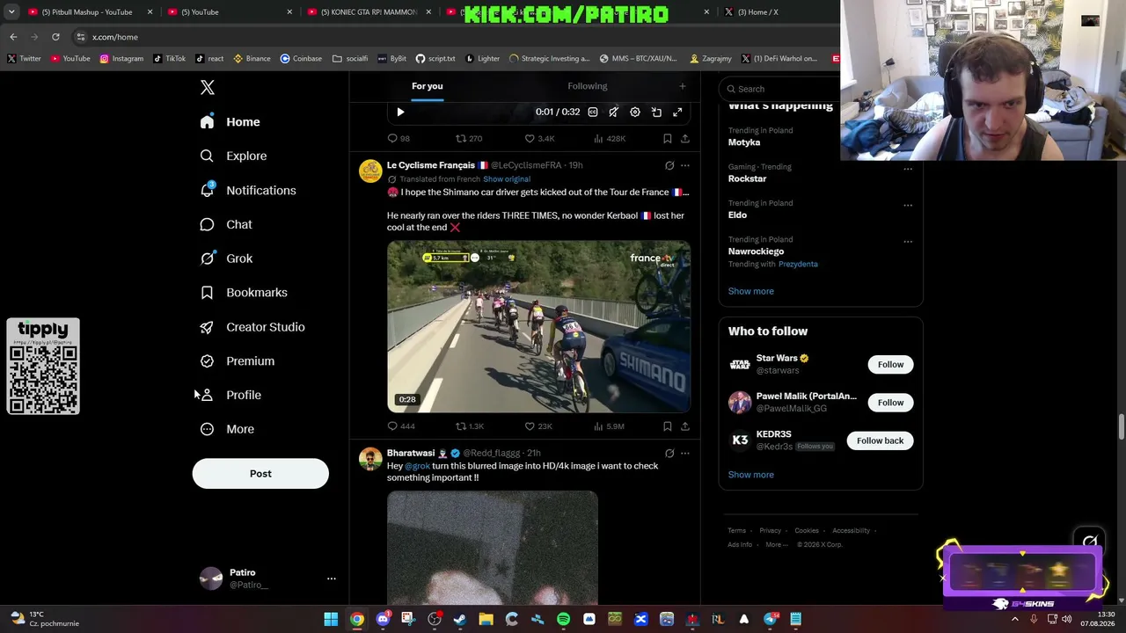Enter fullscreen on the top video
The width and height of the screenshot is (1126, 633).
[677, 113]
